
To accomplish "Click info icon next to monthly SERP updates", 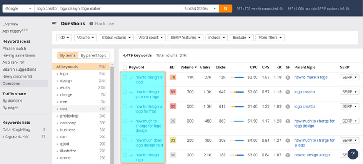I will coord(348,9).
